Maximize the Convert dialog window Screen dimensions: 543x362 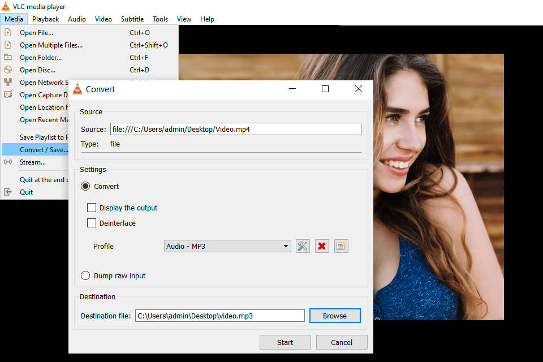pyautogui.click(x=325, y=89)
